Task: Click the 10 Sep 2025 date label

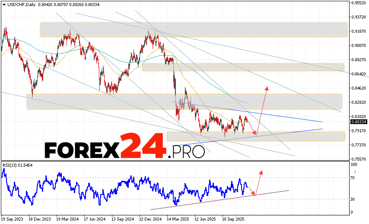Action: point(233,218)
